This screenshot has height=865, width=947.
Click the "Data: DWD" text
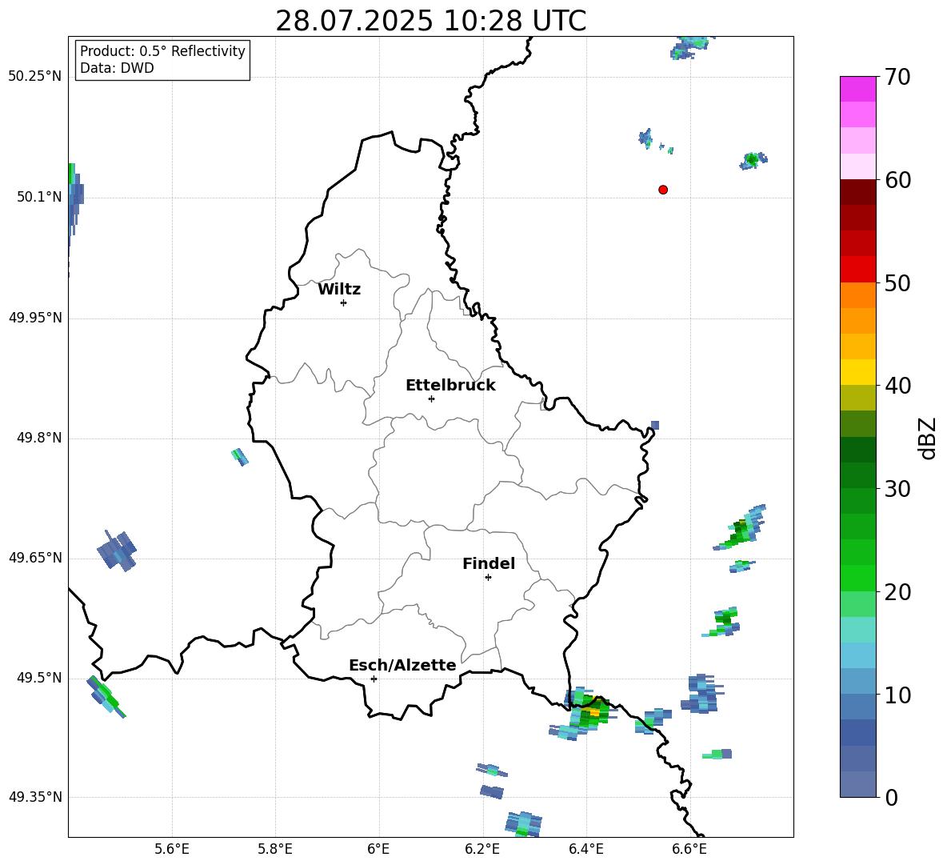click(117, 68)
